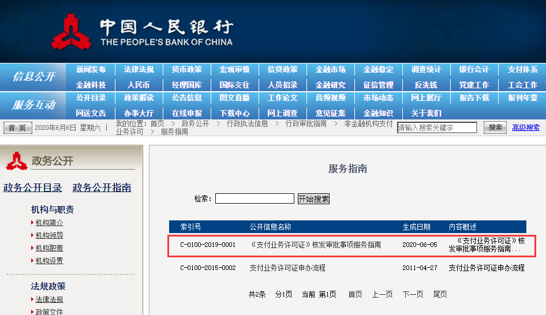
Task: Open 金融研究 menu entry
Action: click(331, 85)
